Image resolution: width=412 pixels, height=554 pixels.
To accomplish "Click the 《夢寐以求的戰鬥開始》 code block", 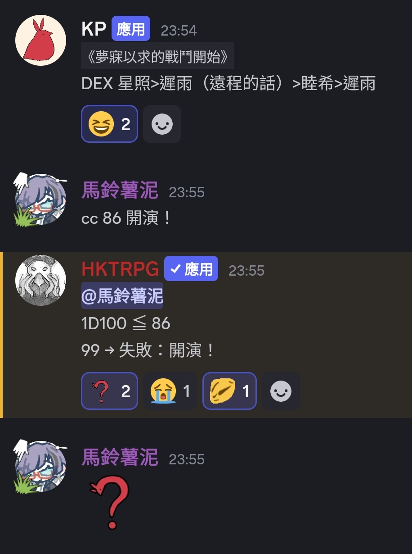I will click(x=157, y=56).
